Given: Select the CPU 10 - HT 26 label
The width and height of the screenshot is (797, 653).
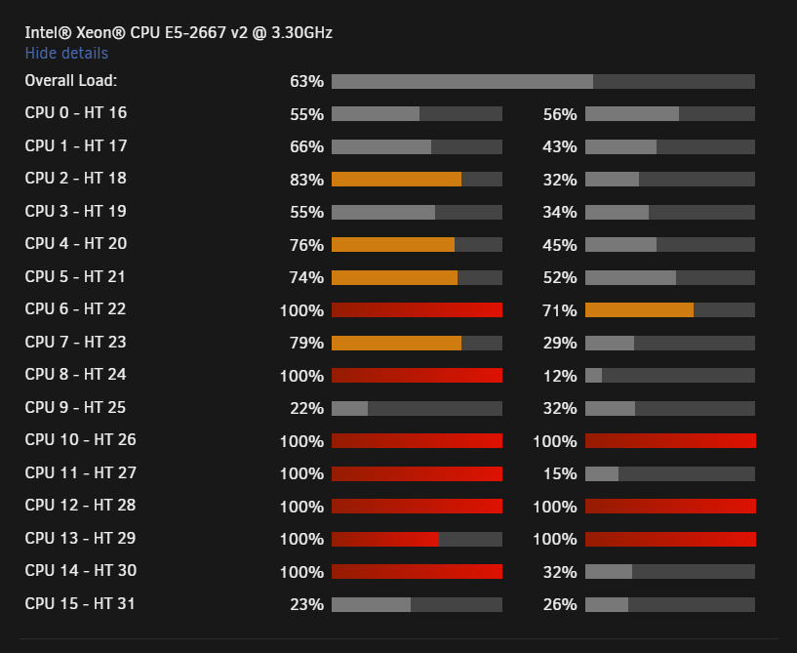Looking at the screenshot, I should [80, 440].
